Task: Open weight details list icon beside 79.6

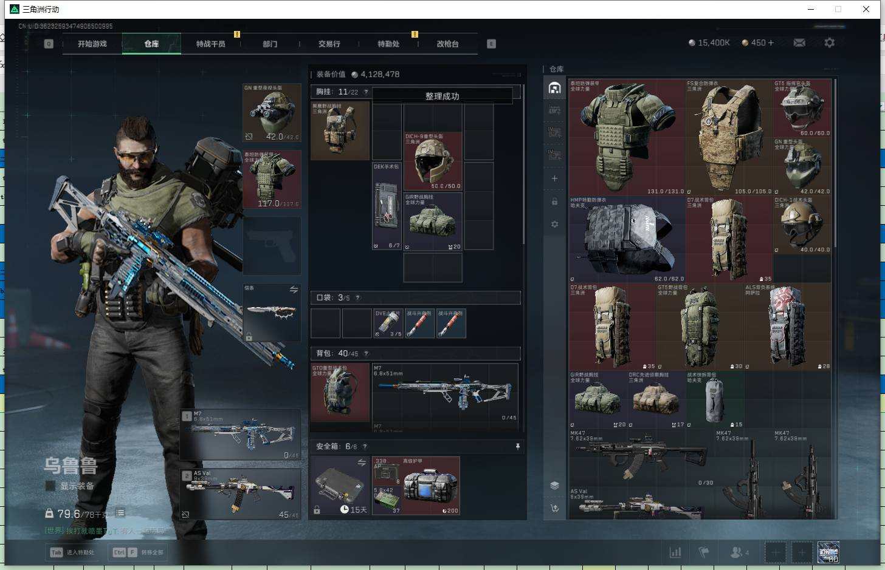Action: pos(120,513)
